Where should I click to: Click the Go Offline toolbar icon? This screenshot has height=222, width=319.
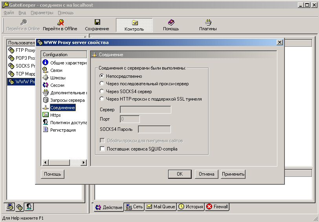(60, 22)
